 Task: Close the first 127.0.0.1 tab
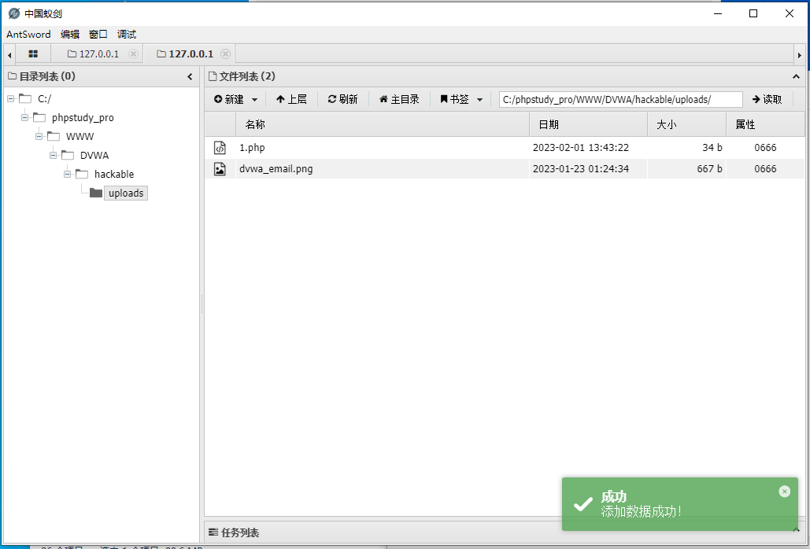click(x=133, y=53)
